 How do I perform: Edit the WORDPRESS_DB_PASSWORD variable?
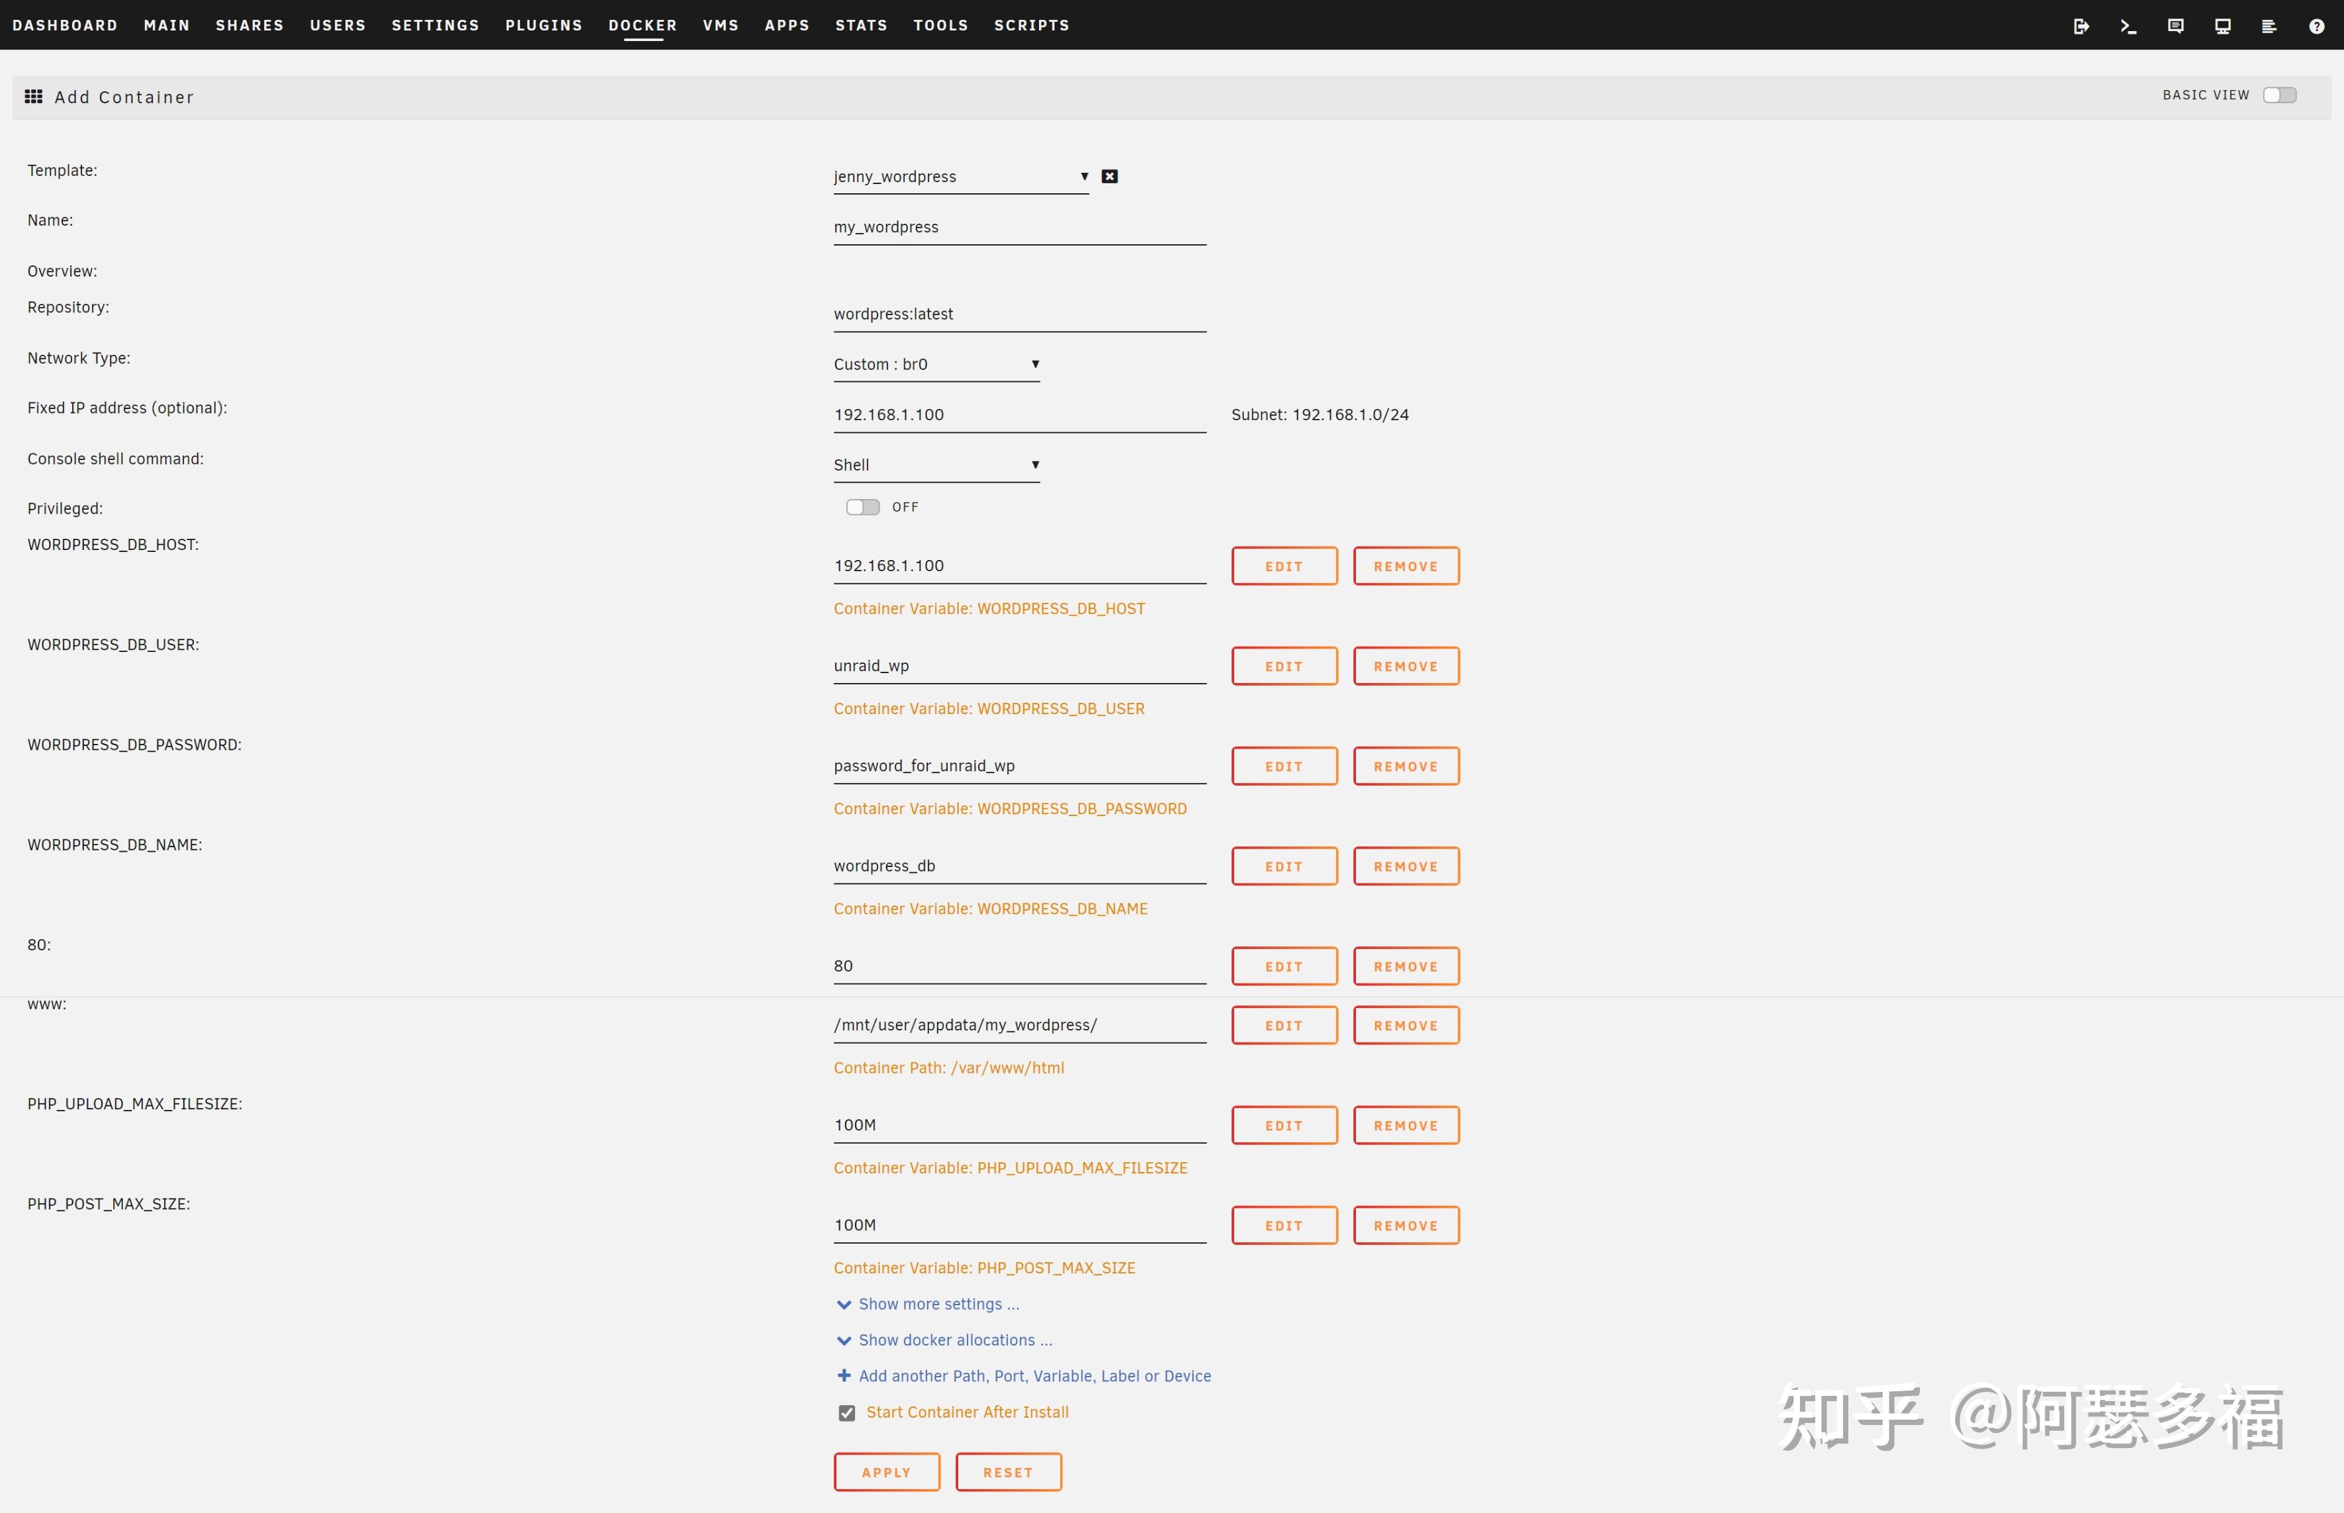click(x=1284, y=766)
